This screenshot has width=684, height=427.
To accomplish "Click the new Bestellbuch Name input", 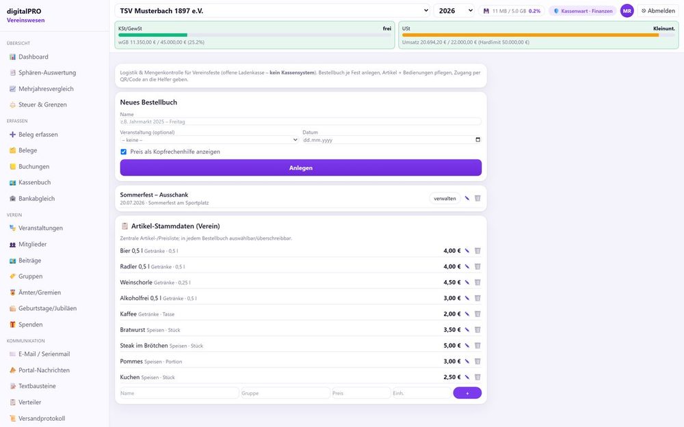I will coord(300,122).
